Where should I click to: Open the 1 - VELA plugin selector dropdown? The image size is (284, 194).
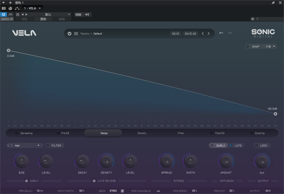pos(32,8)
